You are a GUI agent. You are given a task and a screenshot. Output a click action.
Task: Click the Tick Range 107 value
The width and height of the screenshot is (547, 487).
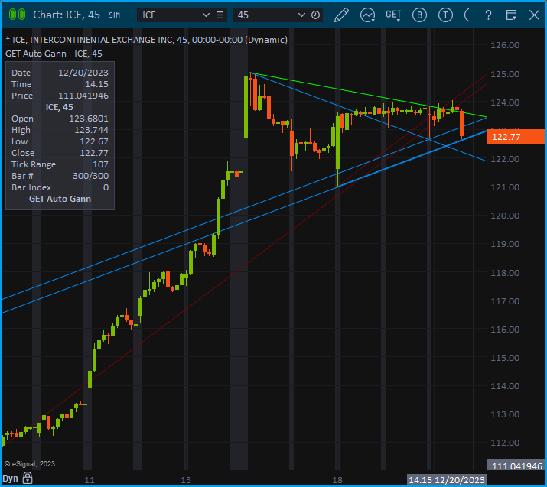(100, 164)
